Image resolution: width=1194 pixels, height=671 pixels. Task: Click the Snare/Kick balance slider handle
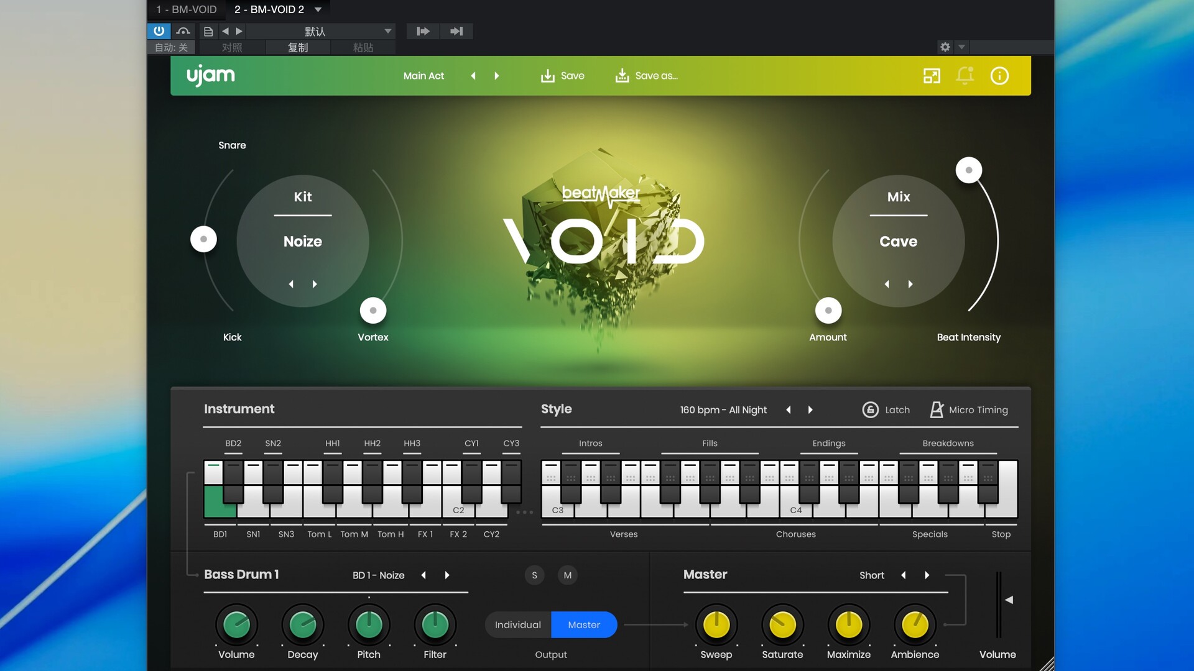203,239
